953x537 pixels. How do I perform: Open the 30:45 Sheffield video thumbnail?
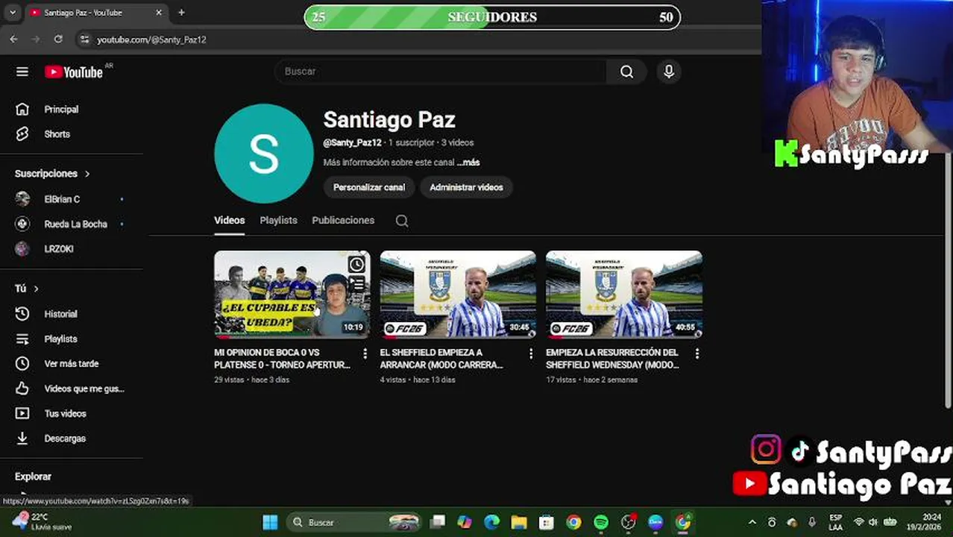[x=458, y=294]
